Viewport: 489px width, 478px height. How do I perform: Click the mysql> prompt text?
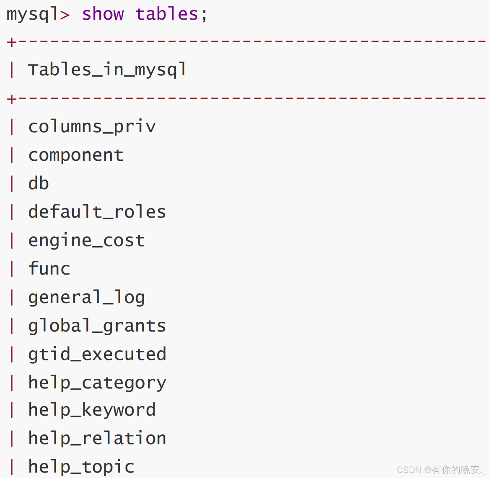point(38,15)
